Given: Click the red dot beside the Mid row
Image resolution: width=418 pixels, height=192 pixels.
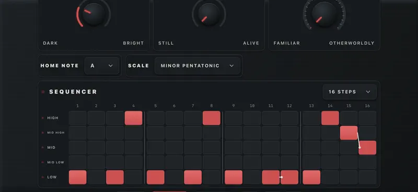Looking at the screenshot, I should click(x=43, y=148).
